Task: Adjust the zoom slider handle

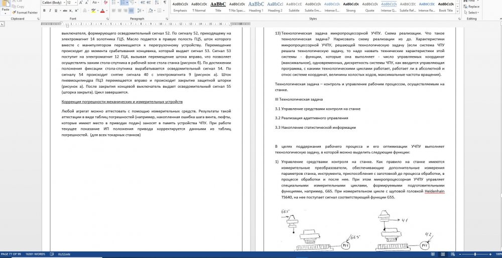Action: point(475,254)
